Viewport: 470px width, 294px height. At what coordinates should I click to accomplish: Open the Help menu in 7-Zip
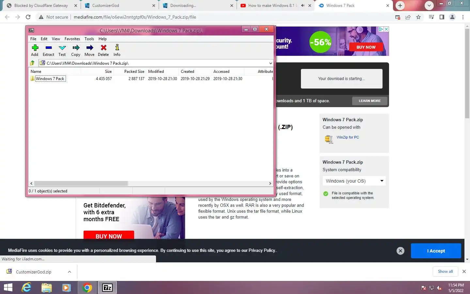[x=102, y=39]
